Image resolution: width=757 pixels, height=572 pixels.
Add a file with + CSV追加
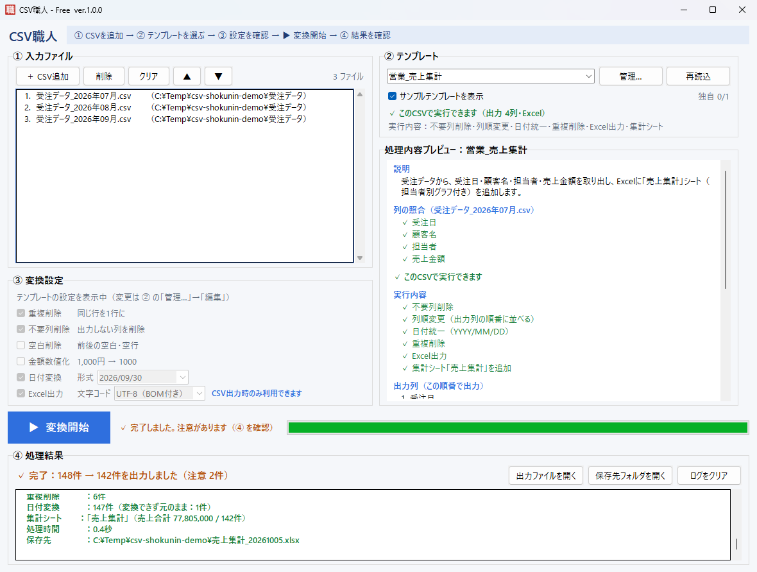coord(48,76)
